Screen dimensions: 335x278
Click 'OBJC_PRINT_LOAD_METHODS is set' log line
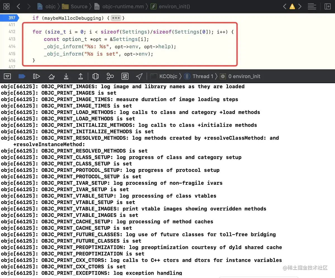(68, 119)
